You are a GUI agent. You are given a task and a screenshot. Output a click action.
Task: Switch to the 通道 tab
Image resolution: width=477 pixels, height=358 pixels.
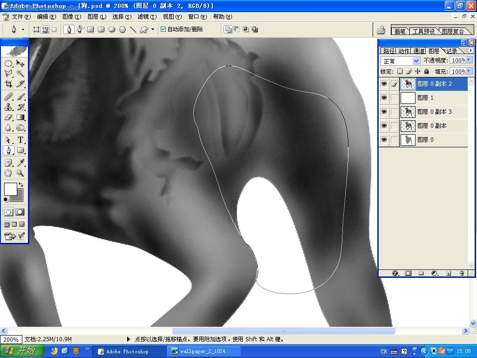tap(419, 51)
